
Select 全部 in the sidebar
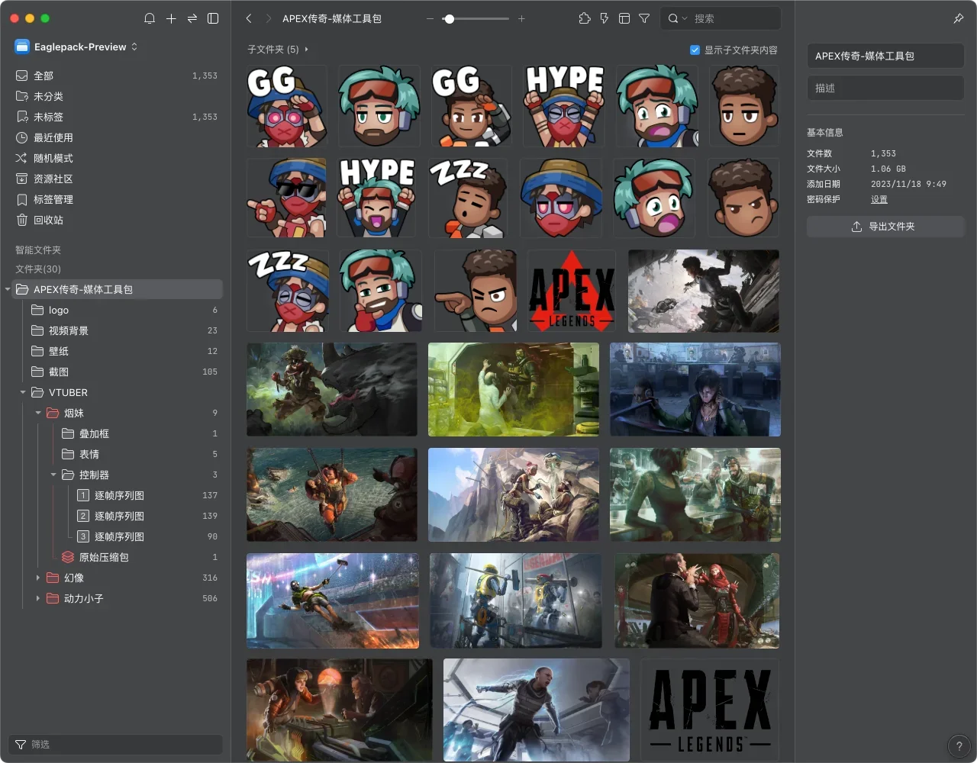[x=116, y=76]
